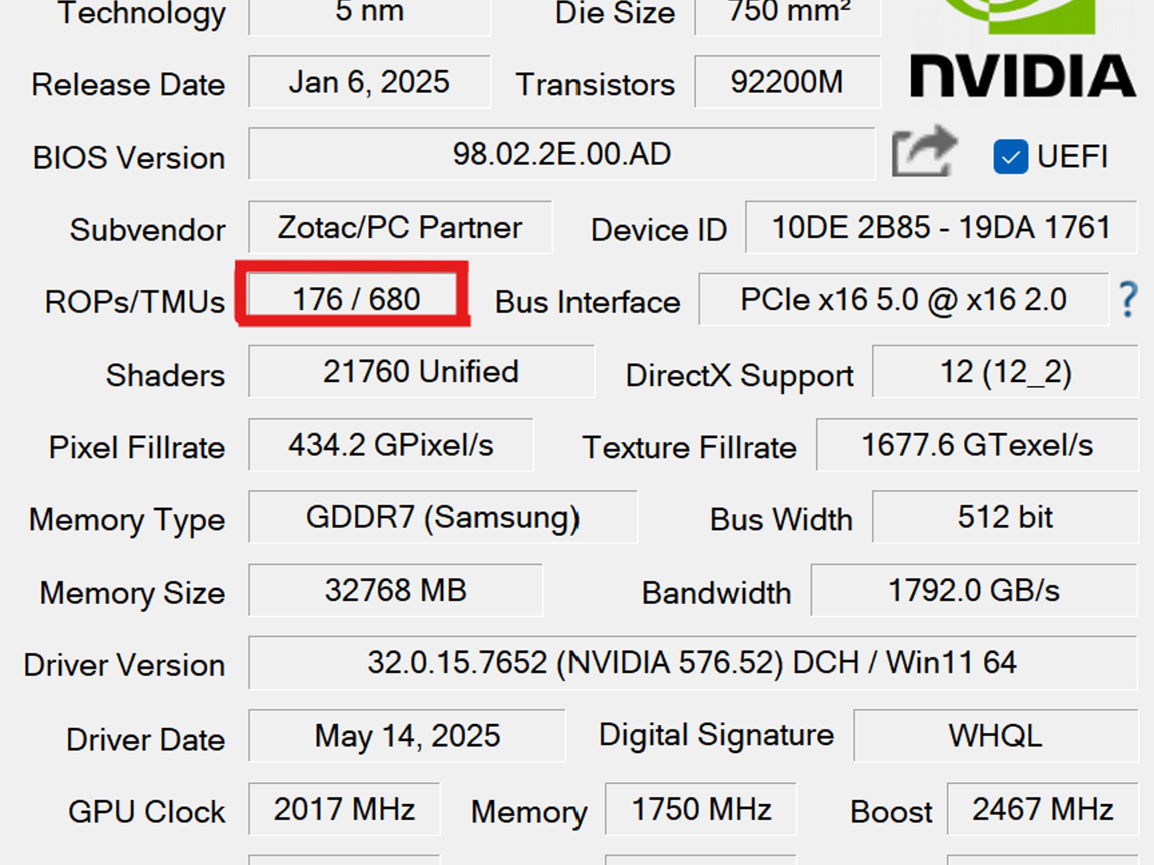Click the Driver Version value field
Image resolution: width=1154 pixels, height=865 pixels.
[693, 663]
